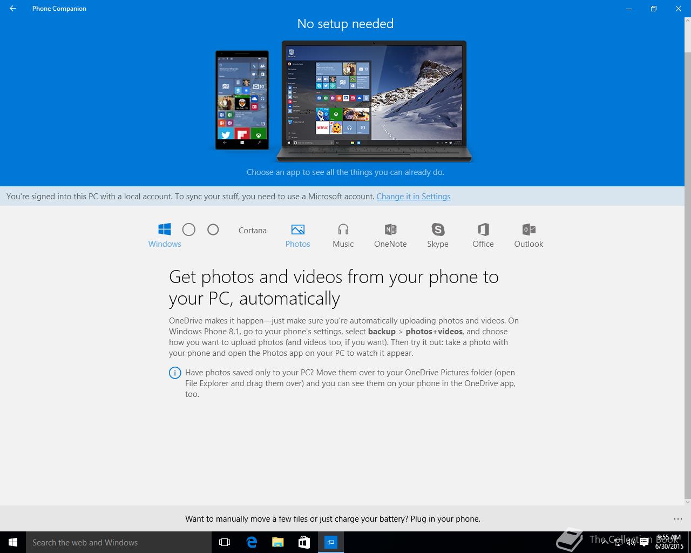Screen dimensions: 691x553
Task: Open the more options ellipsis button
Action: click(678, 519)
